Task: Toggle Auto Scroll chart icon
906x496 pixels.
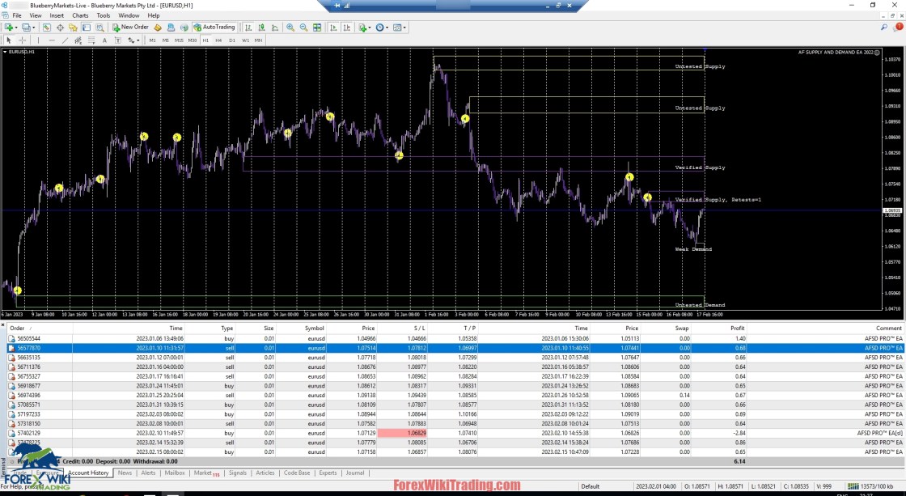Action: click(333, 28)
